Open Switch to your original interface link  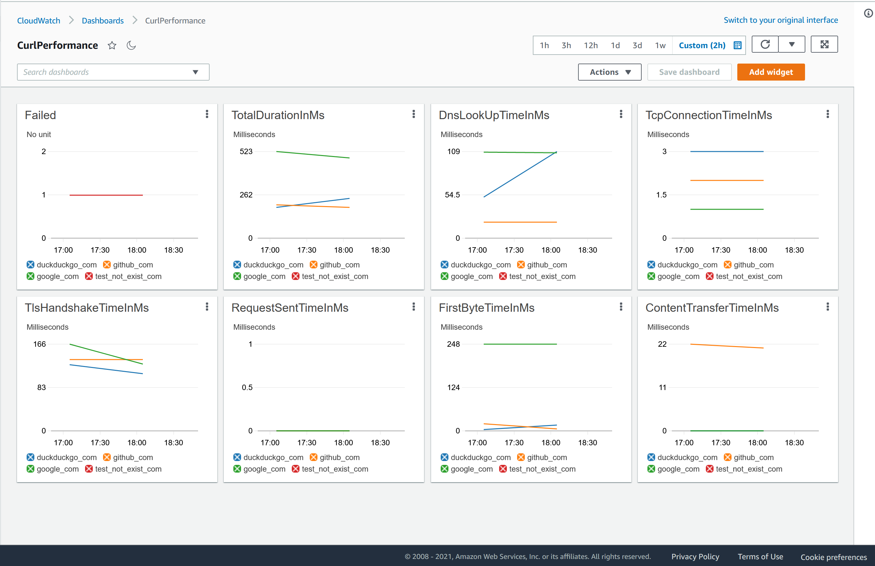pos(781,20)
